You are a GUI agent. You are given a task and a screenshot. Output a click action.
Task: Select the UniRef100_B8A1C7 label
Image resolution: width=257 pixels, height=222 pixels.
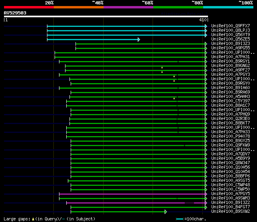[x=230, y=105]
